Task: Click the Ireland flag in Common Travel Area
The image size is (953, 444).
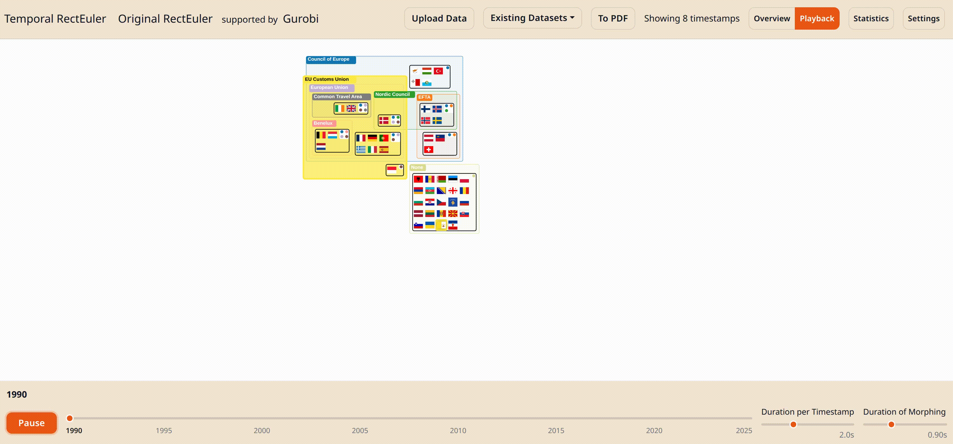Action: click(340, 108)
